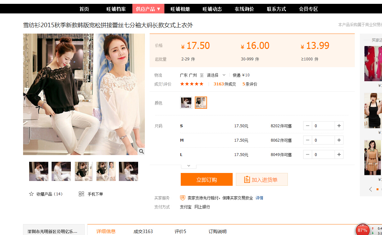Click the star icon to favorite product
The width and height of the screenshot is (382, 235).
click(x=31, y=194)
